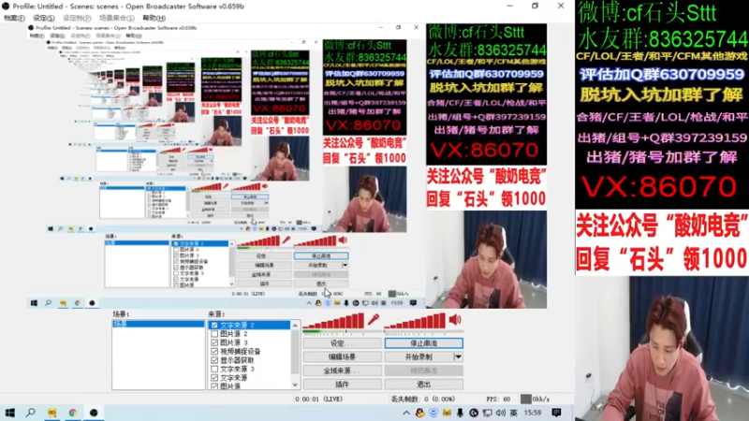Uncheck the 文字来源 checkbox below 文字来源 3
The height and width of the screenshot is (421, 749).
point(214,378)
